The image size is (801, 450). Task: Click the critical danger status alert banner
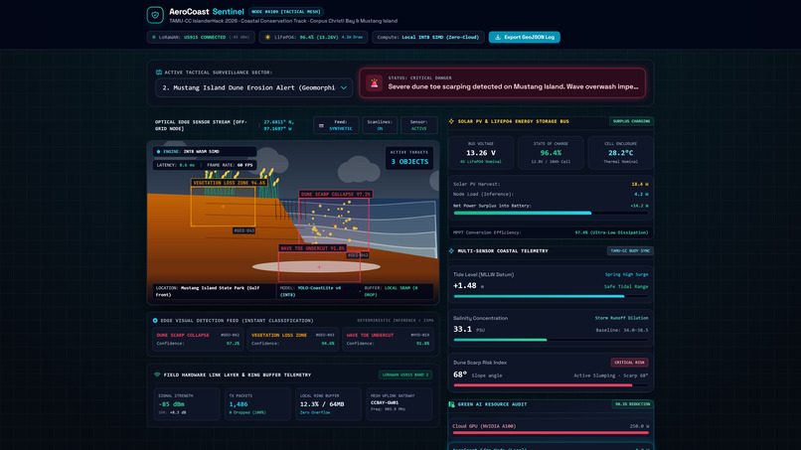[502, 82]
